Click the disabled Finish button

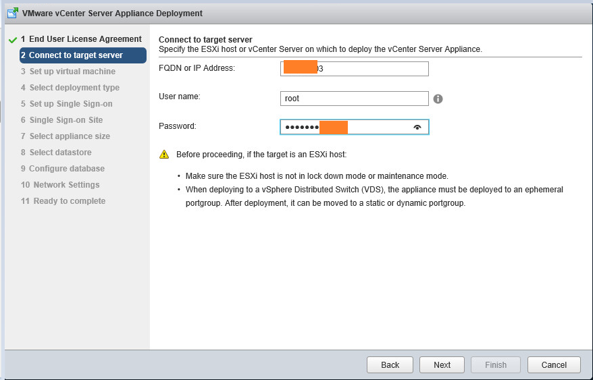pos(496,365)
